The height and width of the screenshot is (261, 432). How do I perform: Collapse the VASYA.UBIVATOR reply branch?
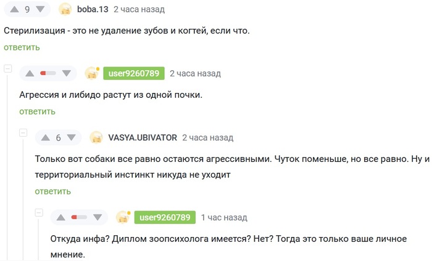[23, 133]
